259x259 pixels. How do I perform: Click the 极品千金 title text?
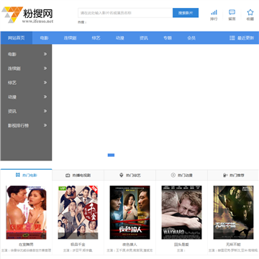point(78,245)
